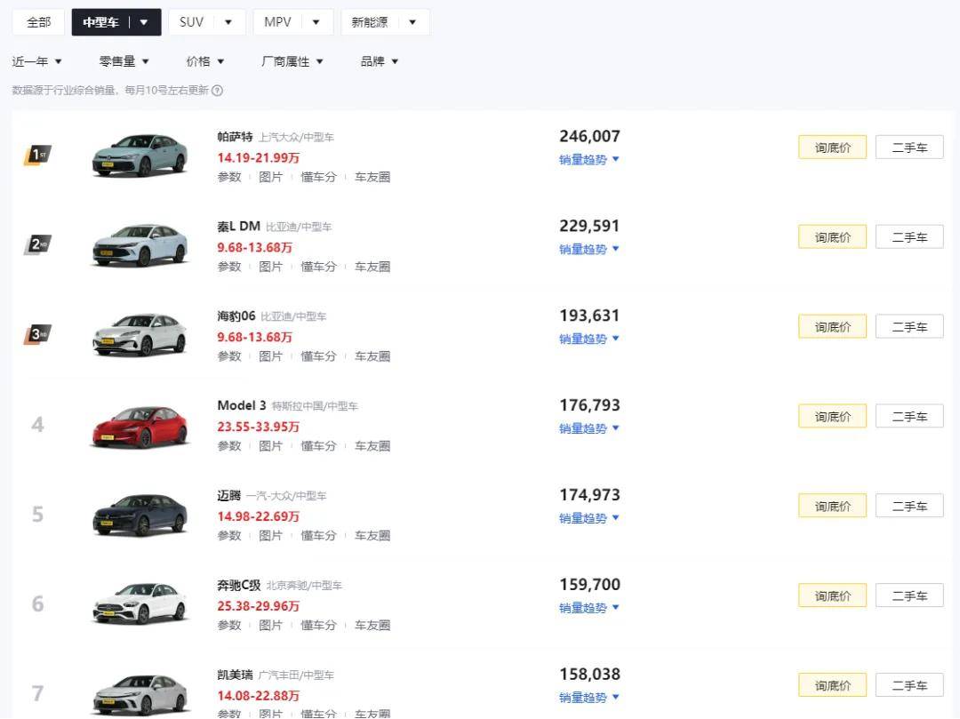Click 询底价 button for 迈腾
The height and width of the screenshot is (719, 960).
(x=833, y=506)
